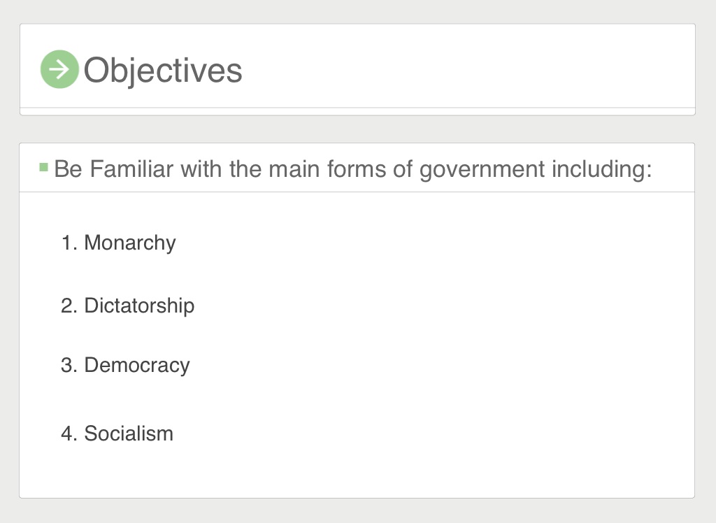Click the number 4 before Socialism
Viewport: 716px width, 523px height.
coord(69,434)
